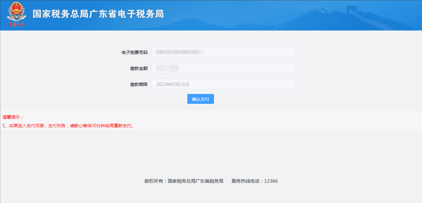Click the header title 国家税务总局广东省电子税务局

[x=98, y=14]
